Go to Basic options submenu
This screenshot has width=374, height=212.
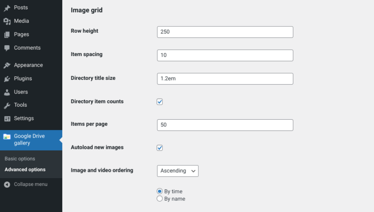(20, 159)
